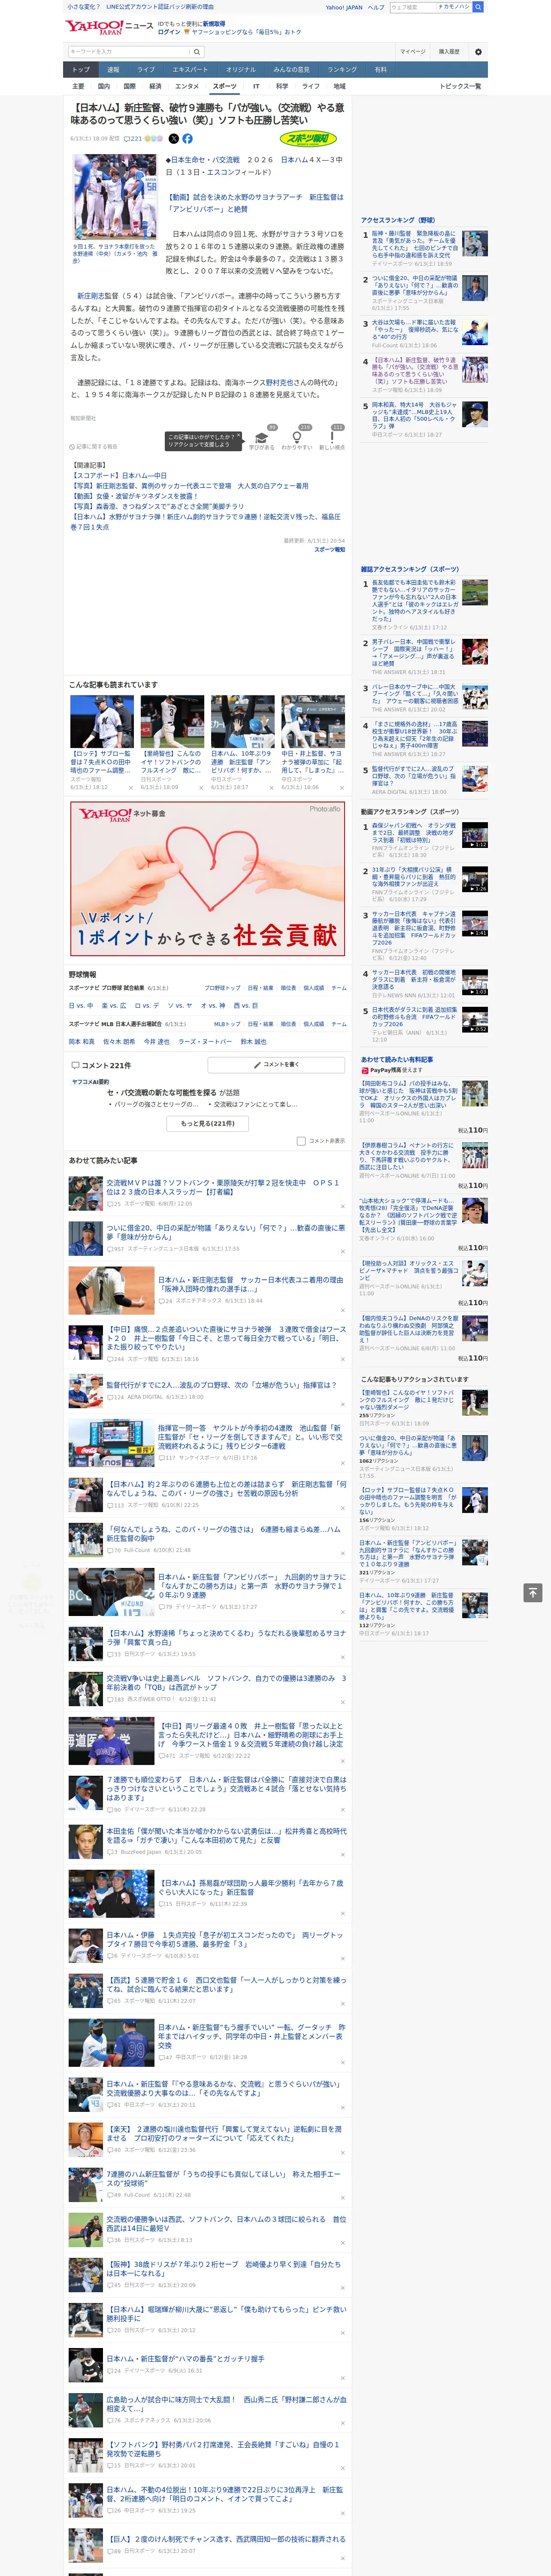Select the 有料 navigation tab
This screenshot has width=551, height=2576.
(x=380, y=70)
